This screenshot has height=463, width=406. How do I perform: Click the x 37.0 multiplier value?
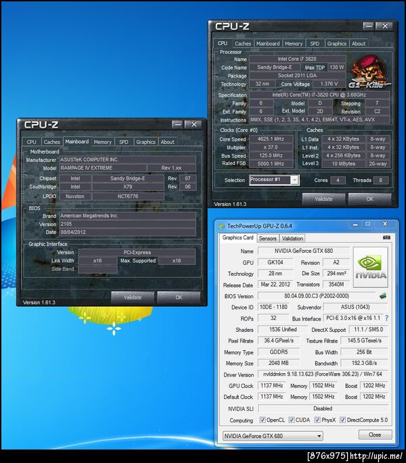tap(271, 147)
